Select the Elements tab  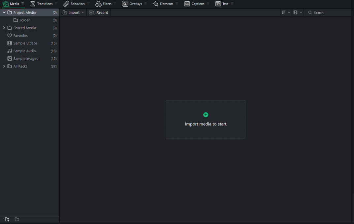[163, 4]
